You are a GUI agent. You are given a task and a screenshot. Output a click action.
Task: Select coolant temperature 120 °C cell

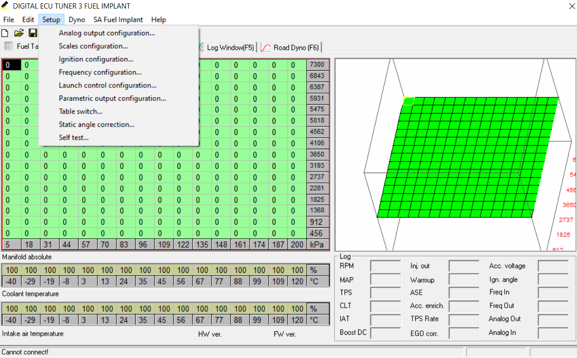(297, 281)
